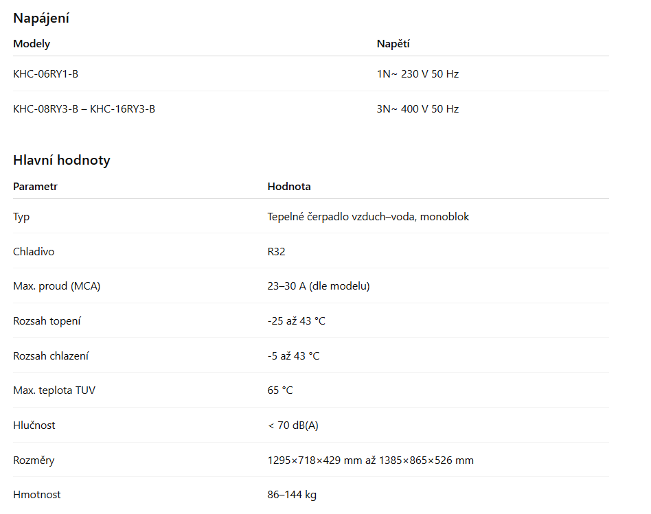Select the KHC-06RY1-B model cell
This screenshot has height=514, width=651.
point(45,73)
